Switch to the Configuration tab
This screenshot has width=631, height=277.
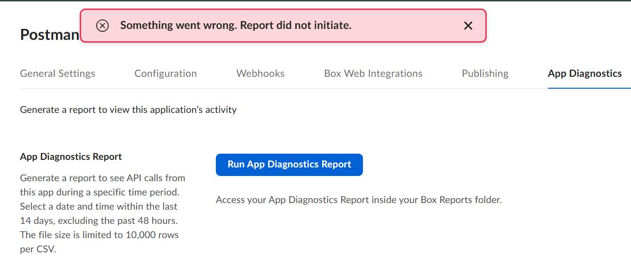tap(166, 74)
